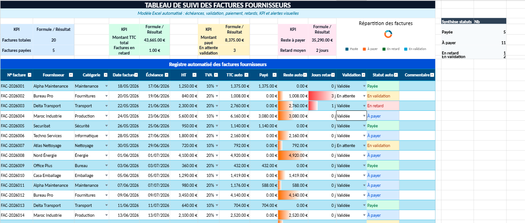Select Reste à payer value 35,290.00 €
525x223 pixels.
click(322, 40)
